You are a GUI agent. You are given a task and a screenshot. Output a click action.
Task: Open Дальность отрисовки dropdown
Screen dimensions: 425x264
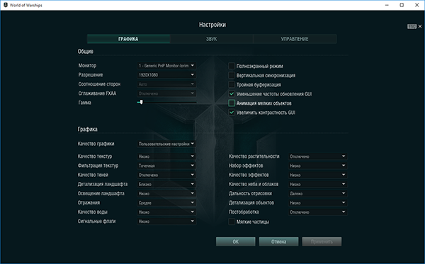(317, 193)
